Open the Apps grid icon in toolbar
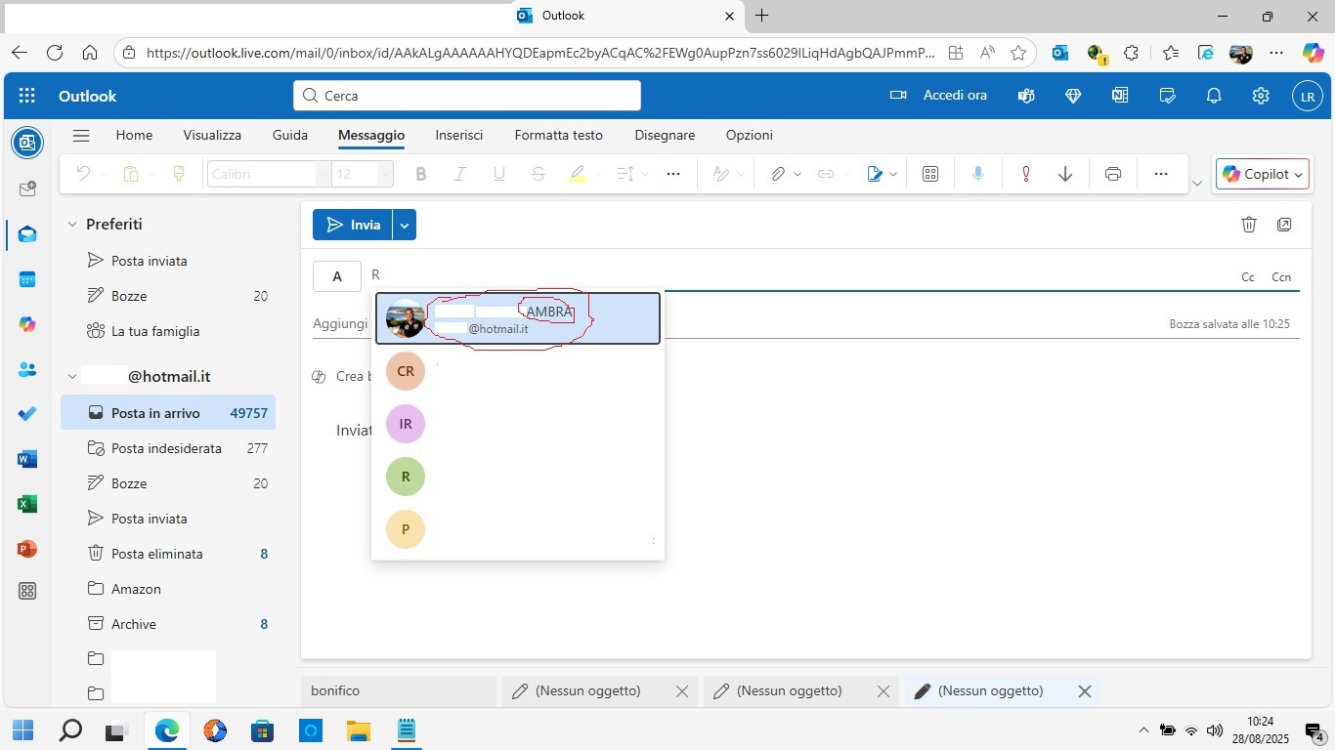Viewport: 1335px width, 750px height. (x=930, y=174)
